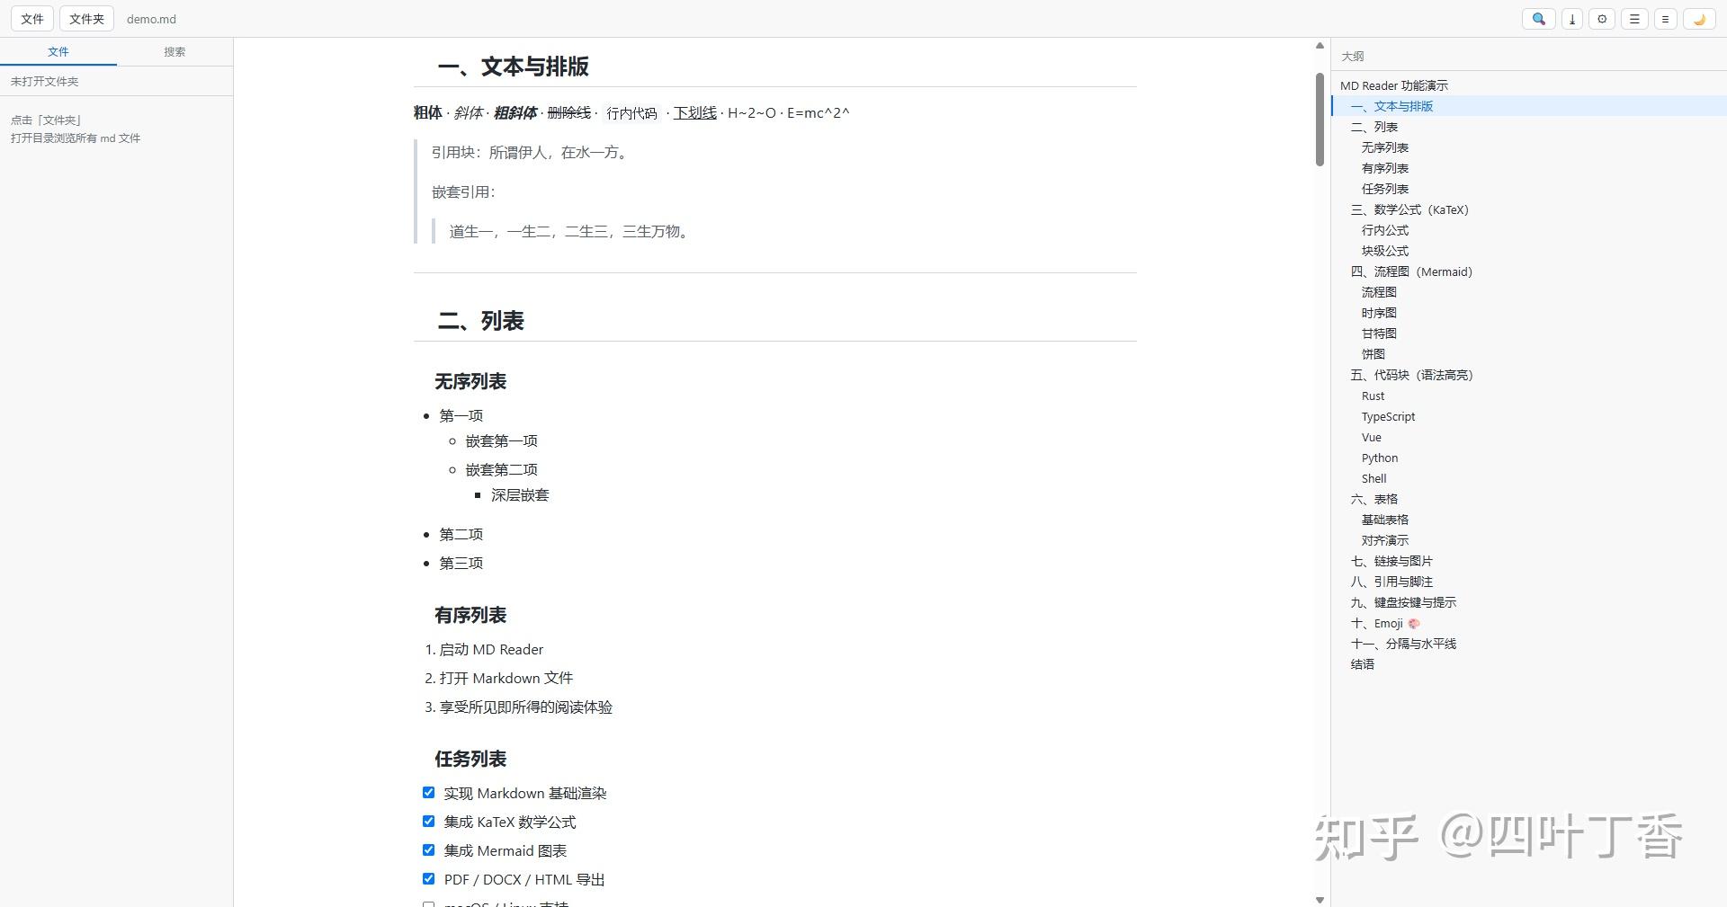Click the 文件夹 button in top bar
Screen dimensions: 1727x907
87,19
